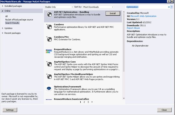This screenshot has height=115, width=175.
Task: Select the RequestReduce package title
Action: 62,49
